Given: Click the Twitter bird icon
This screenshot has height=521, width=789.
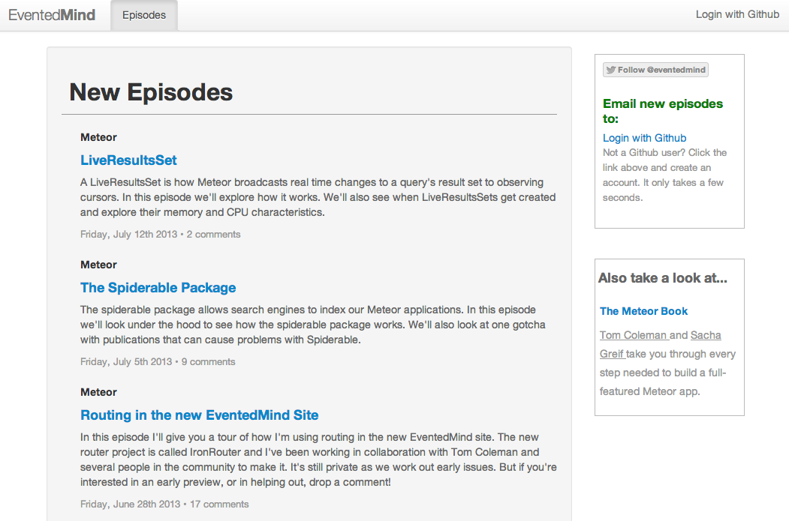Looking at the screenshot, I should tap(611, 70).
